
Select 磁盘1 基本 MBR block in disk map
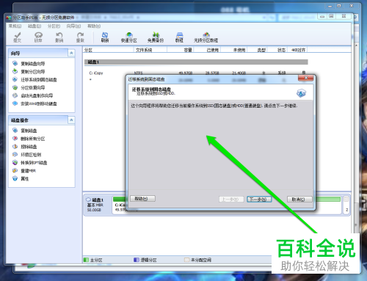[98, 205]
